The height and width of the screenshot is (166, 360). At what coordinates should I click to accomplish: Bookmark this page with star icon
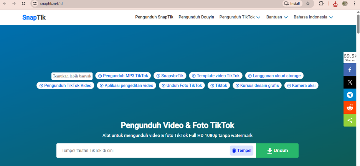point(308,3)
